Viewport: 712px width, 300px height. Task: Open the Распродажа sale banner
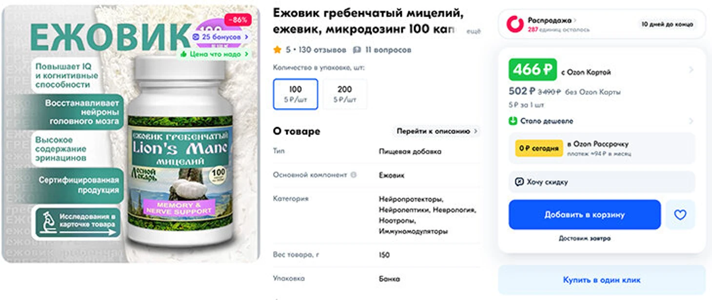point(602,24)
